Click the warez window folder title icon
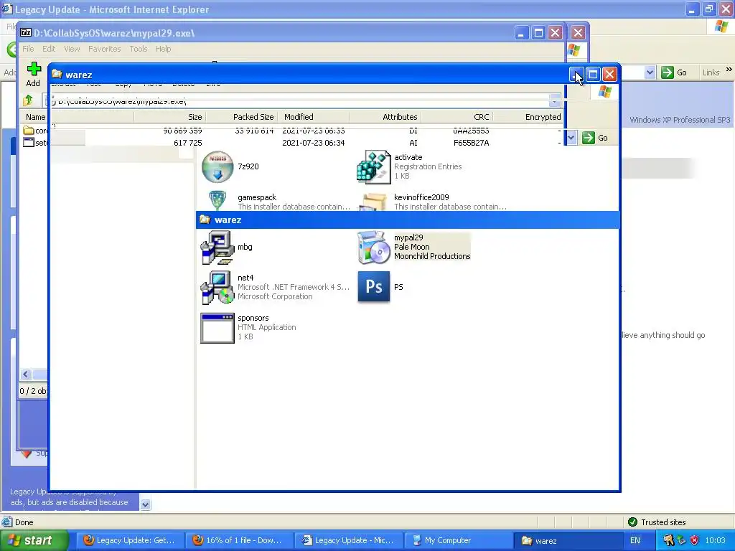The image size is (735, 551). coord(57,74)
